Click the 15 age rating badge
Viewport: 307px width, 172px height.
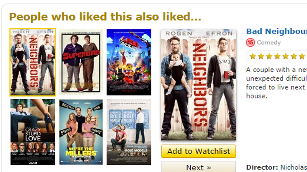(250, 42)
